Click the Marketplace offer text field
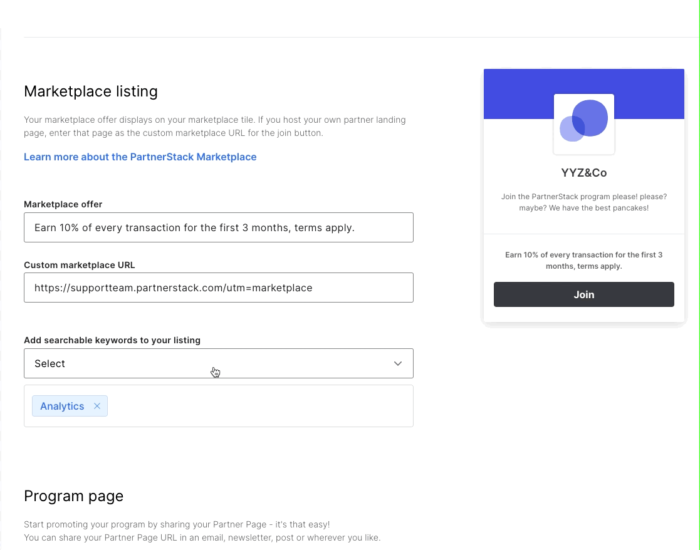This screenshot has width=700, height=550. [218, 227]
